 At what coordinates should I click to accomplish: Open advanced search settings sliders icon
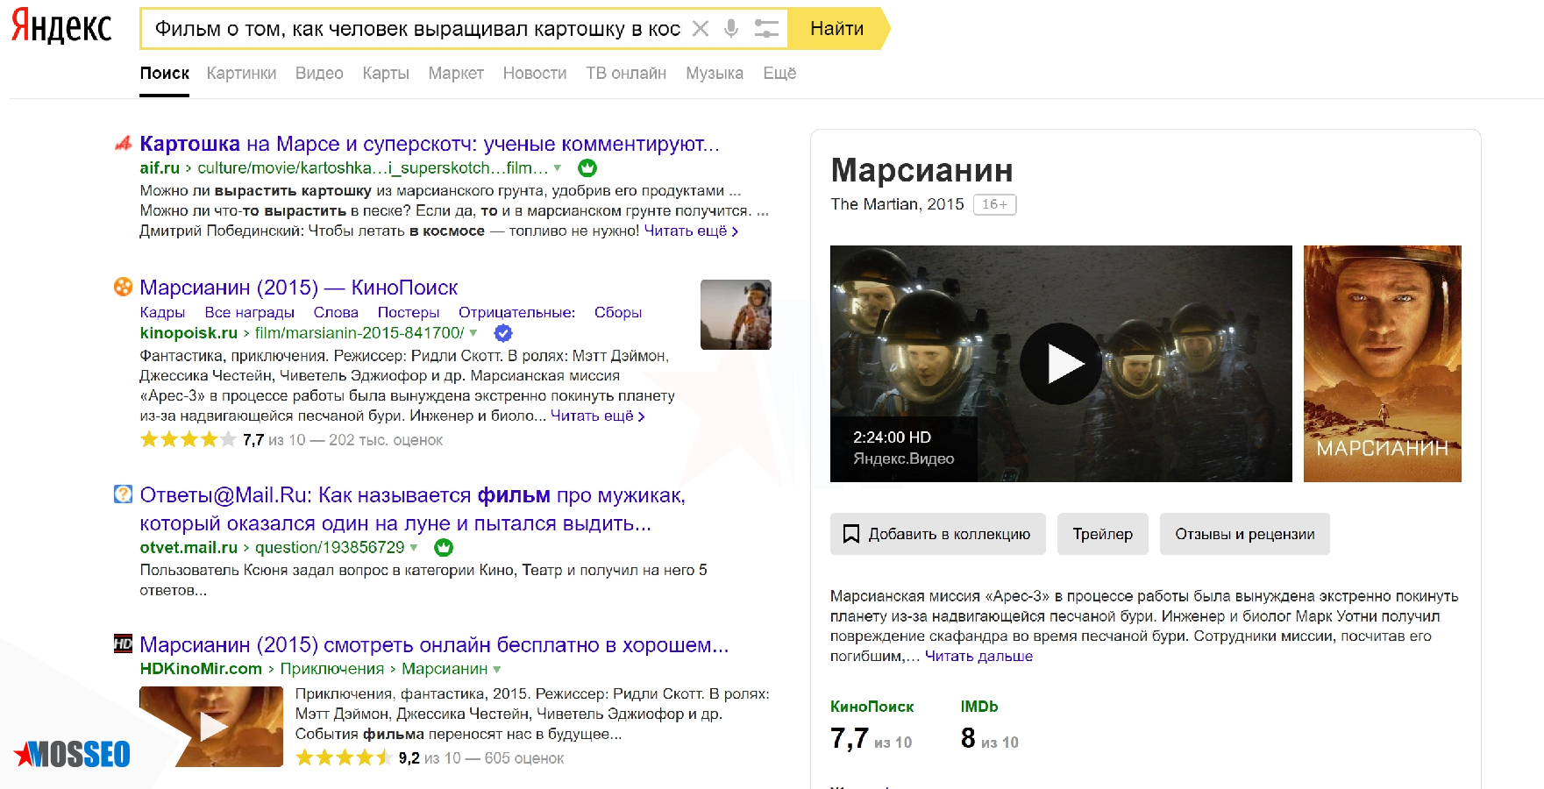(x=766, y=28)
